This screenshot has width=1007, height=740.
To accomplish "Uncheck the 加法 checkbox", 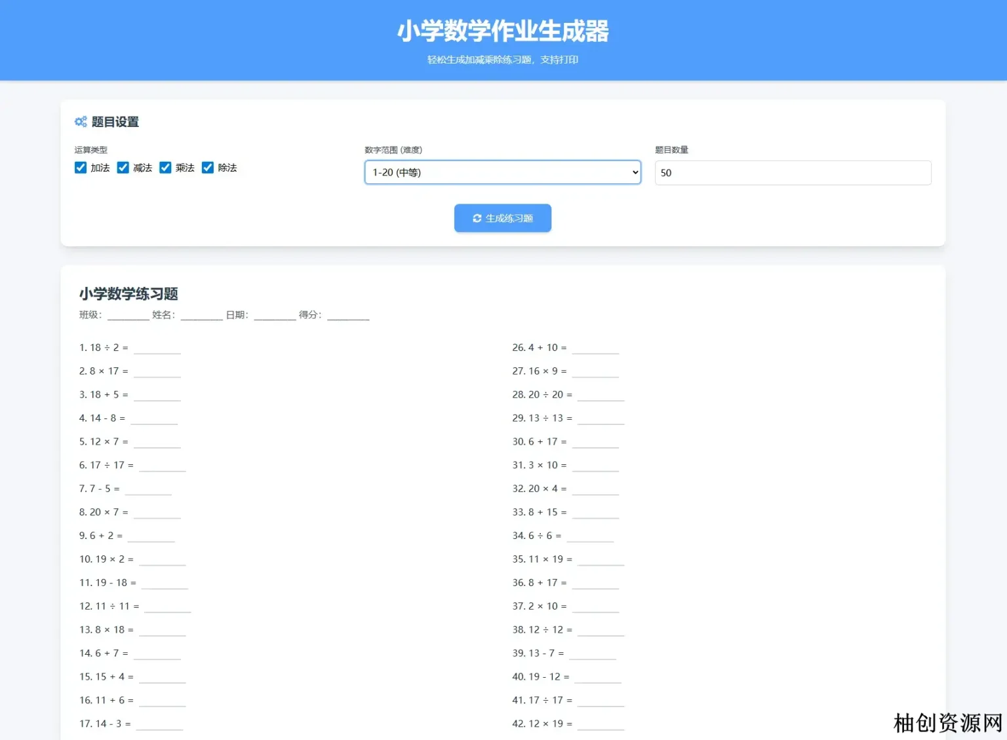I will pyautogui.click(x=80, y=168).
